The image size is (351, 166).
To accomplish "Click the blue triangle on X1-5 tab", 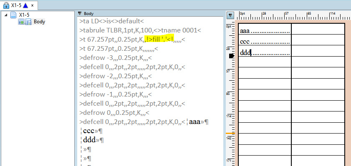I will tap(25, 5).
